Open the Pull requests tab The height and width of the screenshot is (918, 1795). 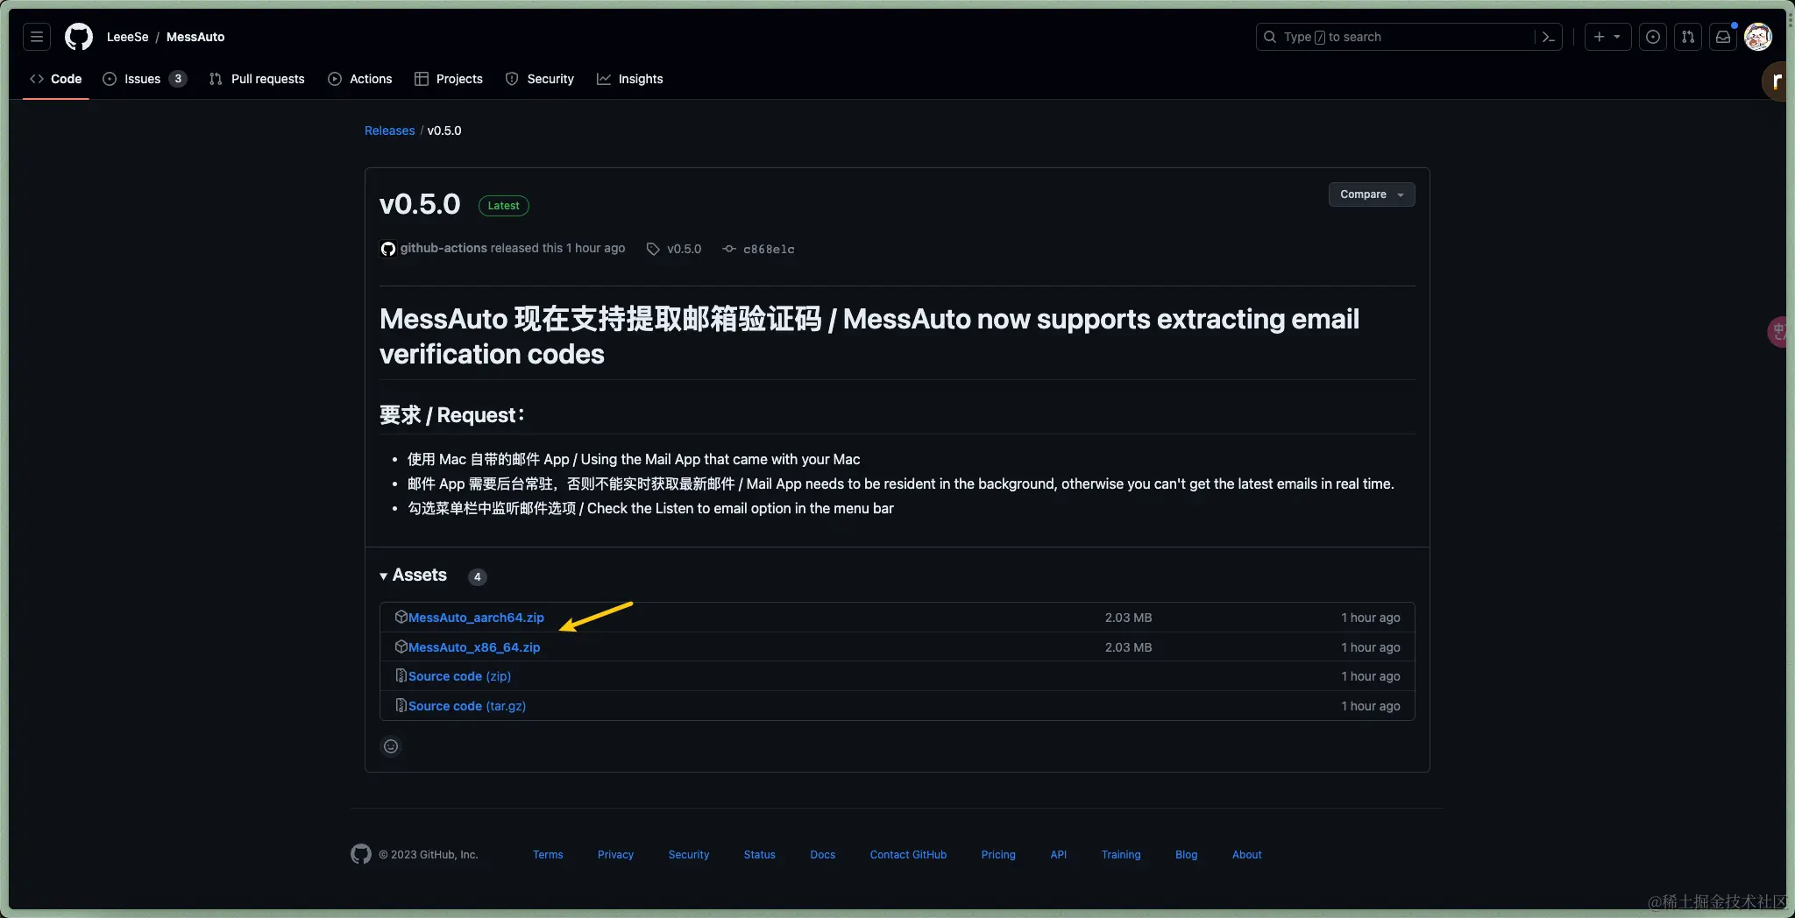point(257,79)
